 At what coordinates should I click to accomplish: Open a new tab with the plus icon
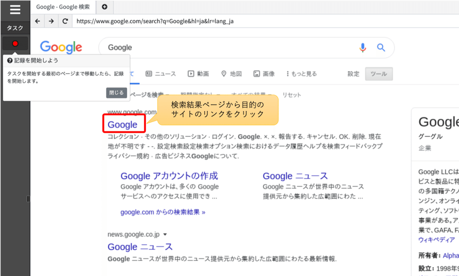tap(104, 6)
